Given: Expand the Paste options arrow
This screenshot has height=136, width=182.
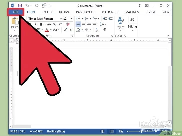Looking at the screenshot, I should coord(15,31).
